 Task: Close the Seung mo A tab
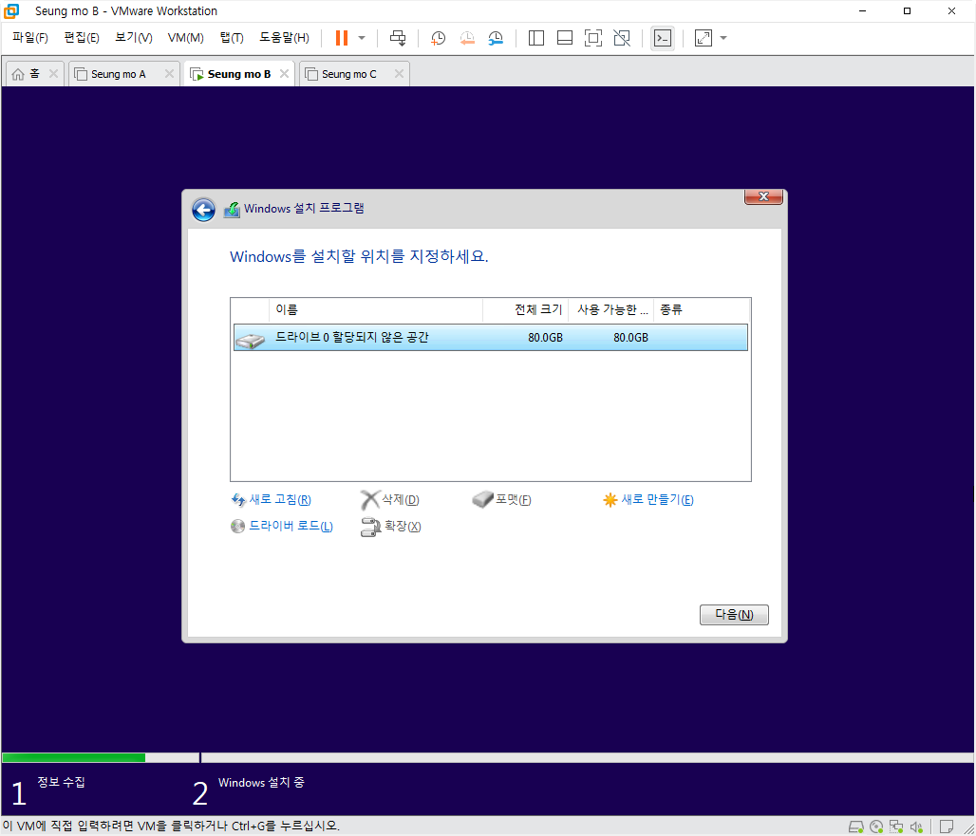[x=169, y=73]
